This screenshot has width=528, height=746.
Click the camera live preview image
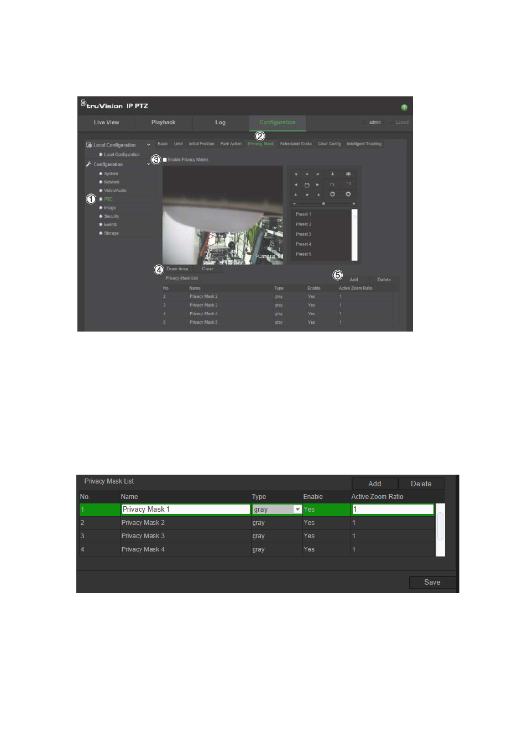(223, 215)
